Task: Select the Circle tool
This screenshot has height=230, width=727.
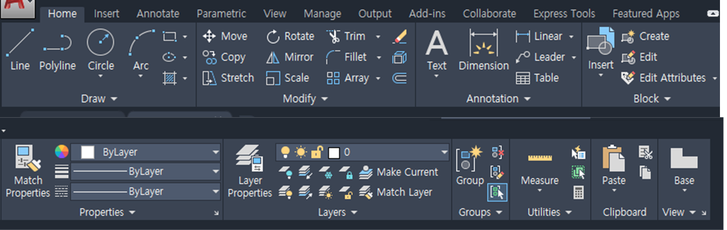Action: click(x=101, y=50)
